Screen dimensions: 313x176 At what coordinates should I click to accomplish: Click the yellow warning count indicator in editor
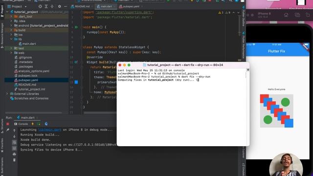tap(221, 13)
